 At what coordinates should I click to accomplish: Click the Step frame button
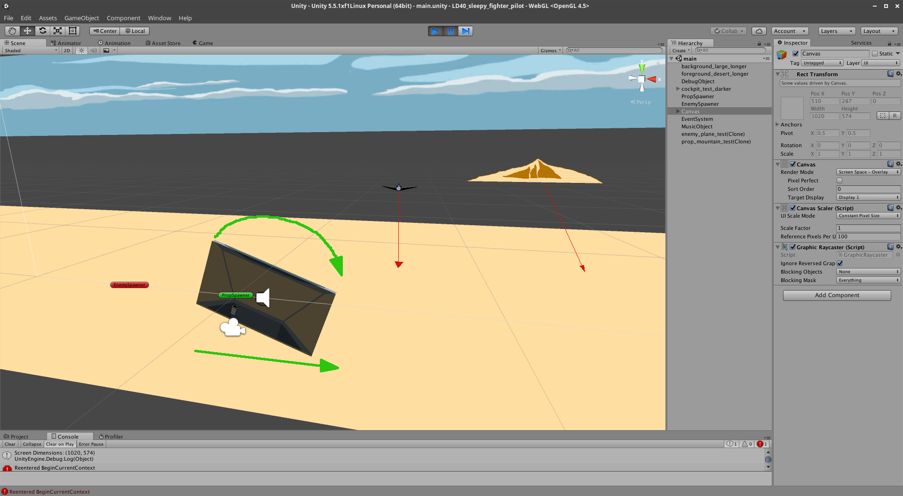pyautogui.click(x=466, y=31)
